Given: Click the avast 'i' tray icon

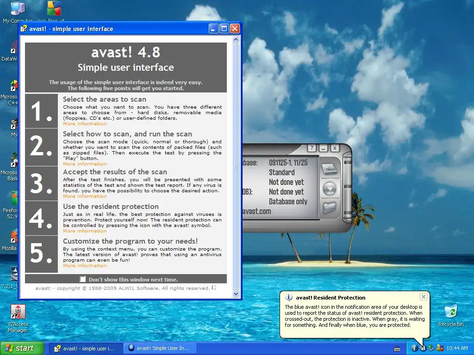Looking at the screenshot, I should (x=414, y=348).
